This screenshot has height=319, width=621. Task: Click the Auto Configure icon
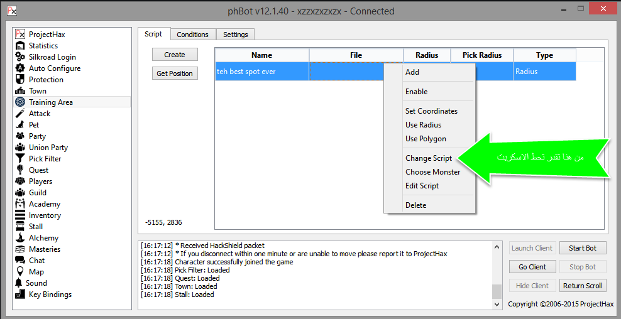coord(20,68)
